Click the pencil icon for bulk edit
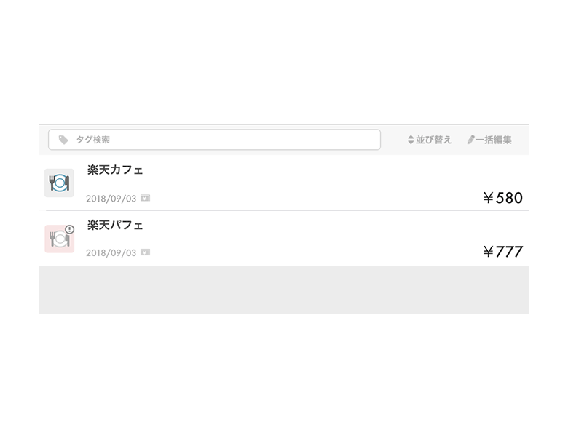 click(471, 140)
